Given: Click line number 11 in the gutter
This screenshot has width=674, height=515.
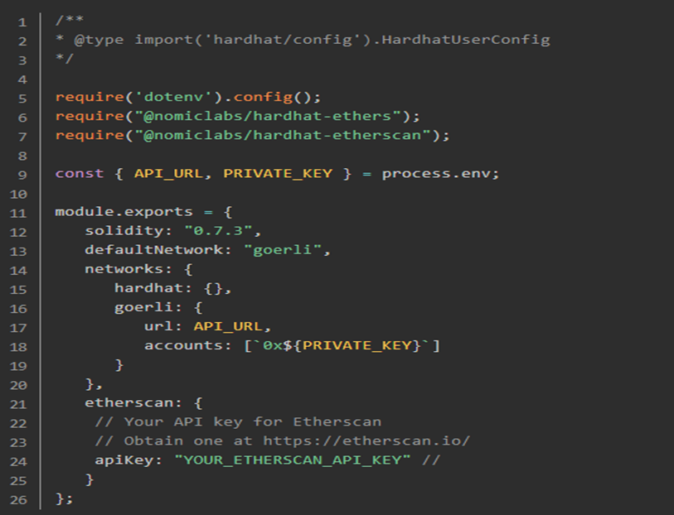Looking at the screenshot, I should pyautogui.click(x=18, y=212).
